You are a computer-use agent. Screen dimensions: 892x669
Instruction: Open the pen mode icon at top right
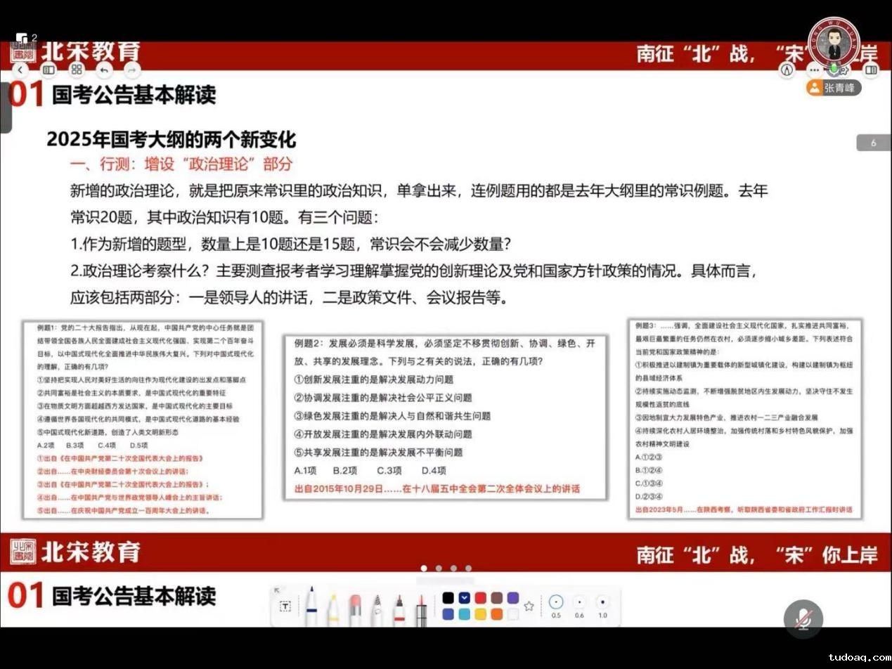tap(787, 70)
